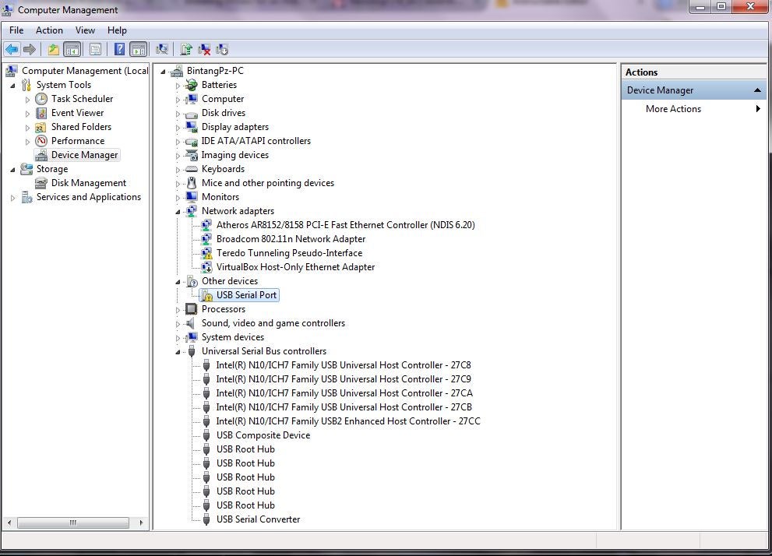Click the Monitors category icon

(191, 197)
